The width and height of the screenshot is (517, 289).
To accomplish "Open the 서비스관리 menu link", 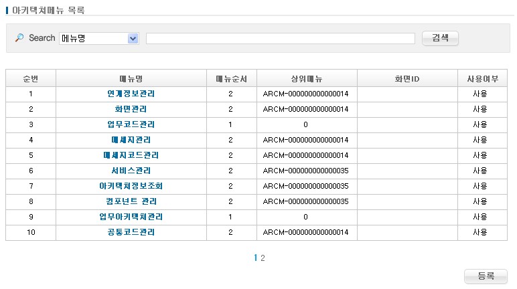I will click(131, 171).
